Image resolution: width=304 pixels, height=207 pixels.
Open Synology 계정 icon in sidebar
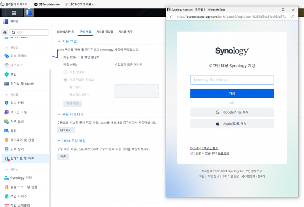click(6, 178)
